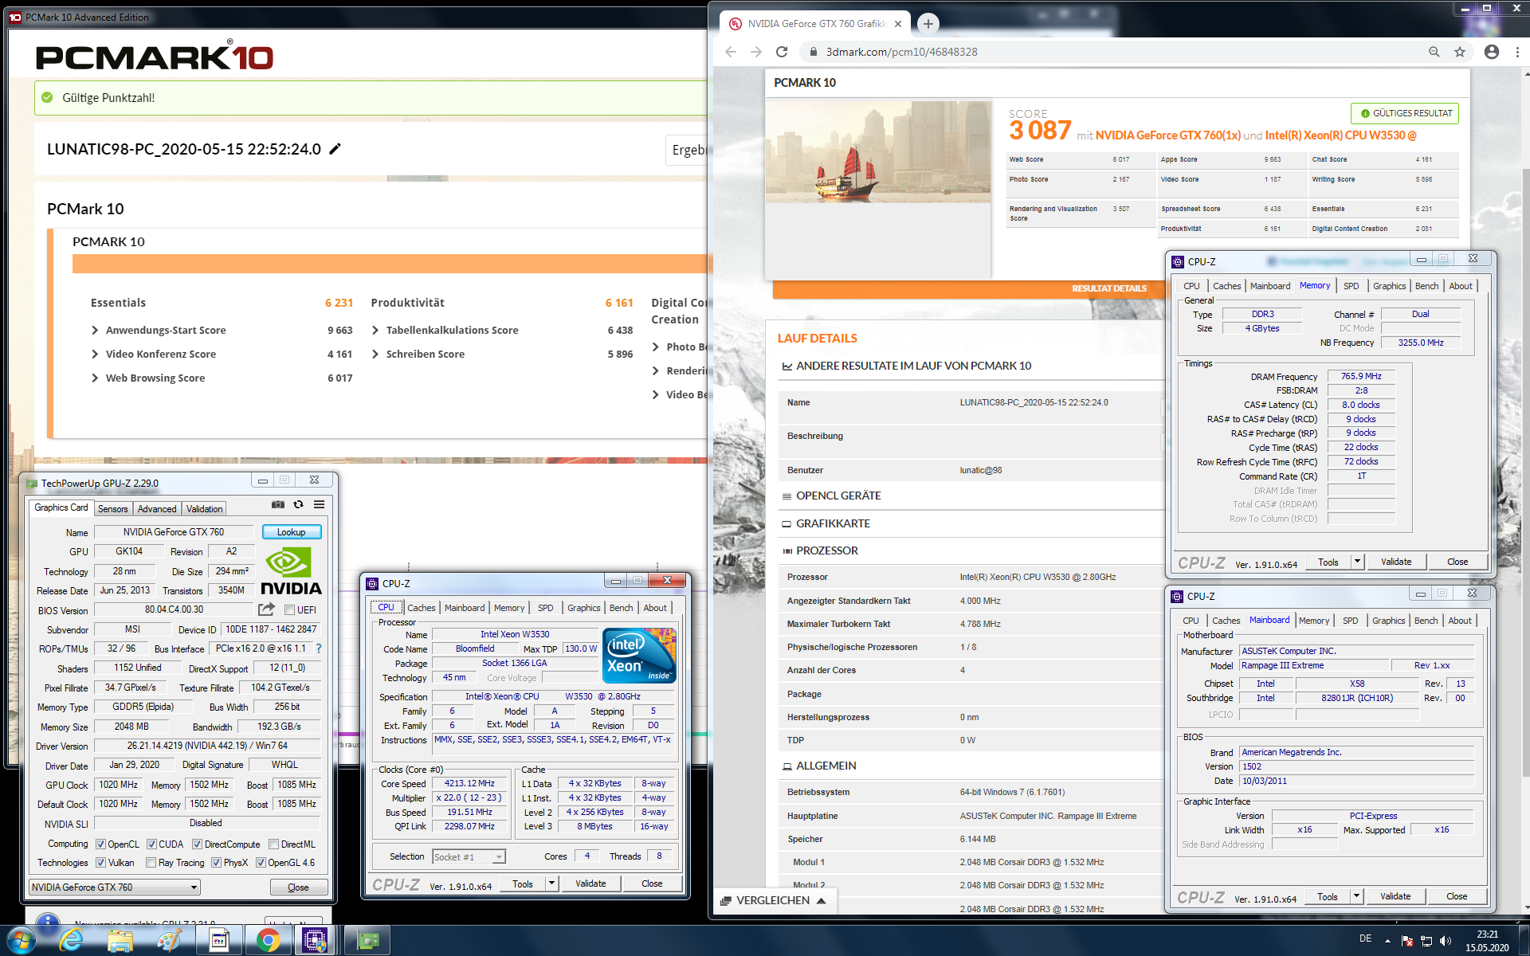
Task: Toggle the OpenCL checkbox
Action: [100, 844]
